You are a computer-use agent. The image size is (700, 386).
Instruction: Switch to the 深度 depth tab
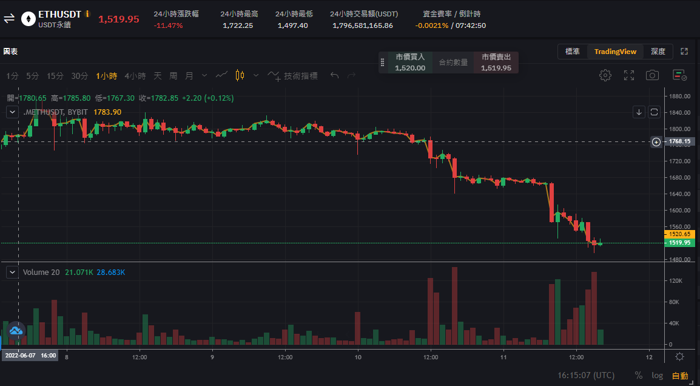pyautogui.click(x=658, y=52)
